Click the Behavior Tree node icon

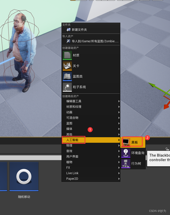pyautogui.click(x=126, y=163)
